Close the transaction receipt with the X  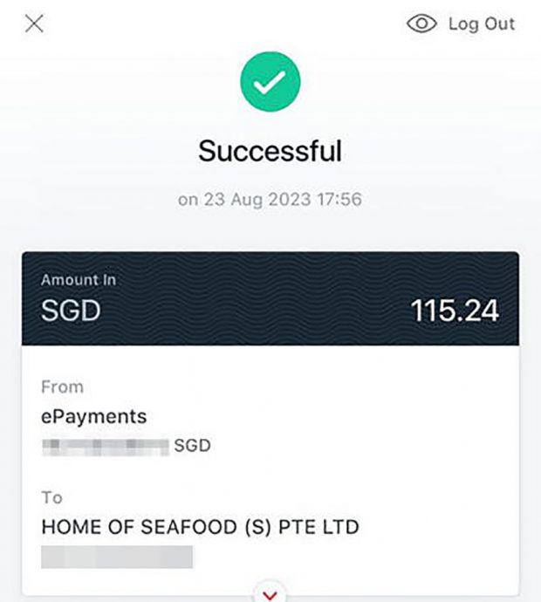[x=34, y=24]
